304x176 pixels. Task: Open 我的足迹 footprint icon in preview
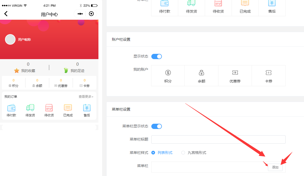click(x=66, y=71)
